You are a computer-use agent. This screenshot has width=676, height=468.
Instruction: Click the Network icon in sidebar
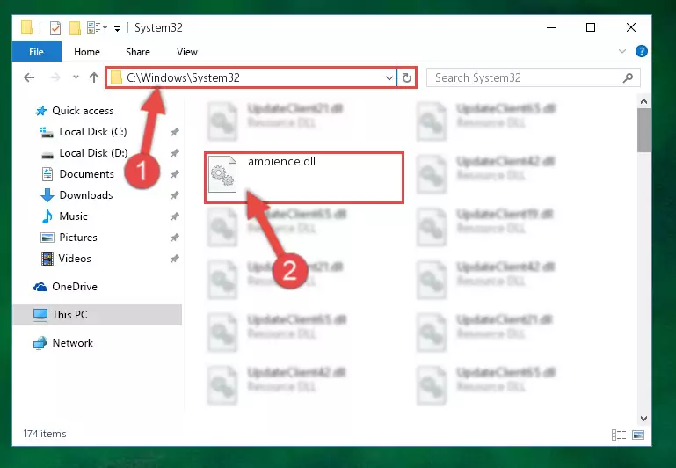(40, 343)
